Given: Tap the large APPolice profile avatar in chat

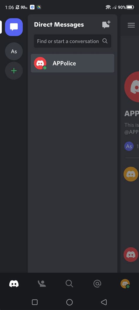Looking at the screenshot, I should click(132, 87).
